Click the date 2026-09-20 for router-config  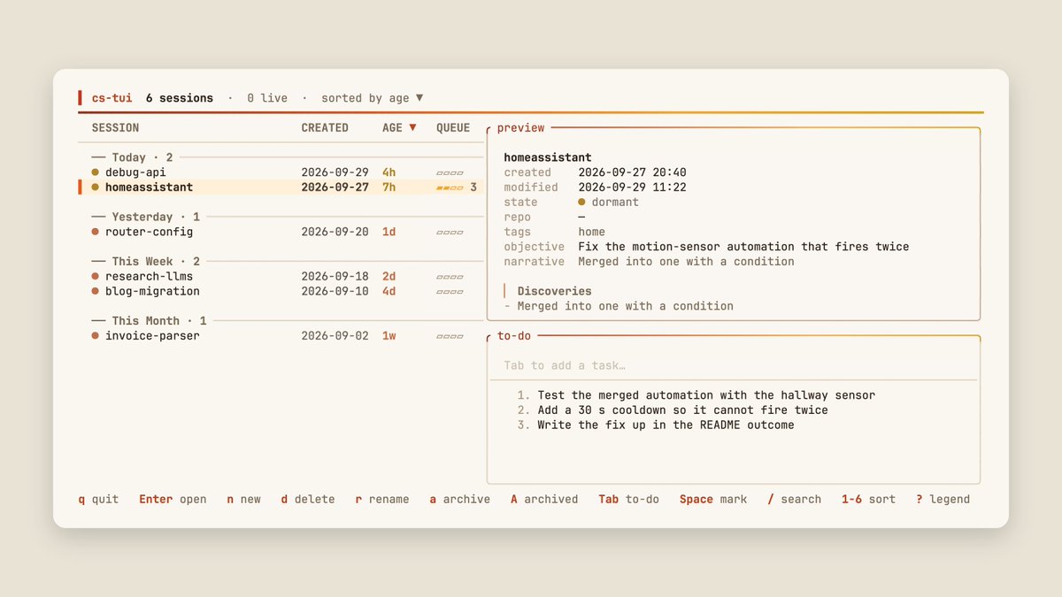[335, 232]
